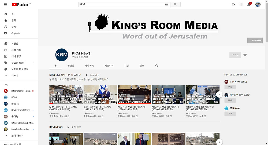Open CBN News featured channel
Image resolution: width=268 pixels, height=145 pixels.
pyautogui.click(x=232, y=108)
